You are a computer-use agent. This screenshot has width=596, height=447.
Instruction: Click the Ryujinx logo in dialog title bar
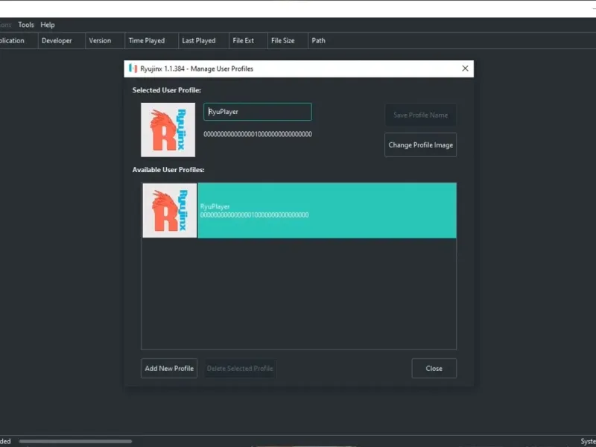(133, 69)
